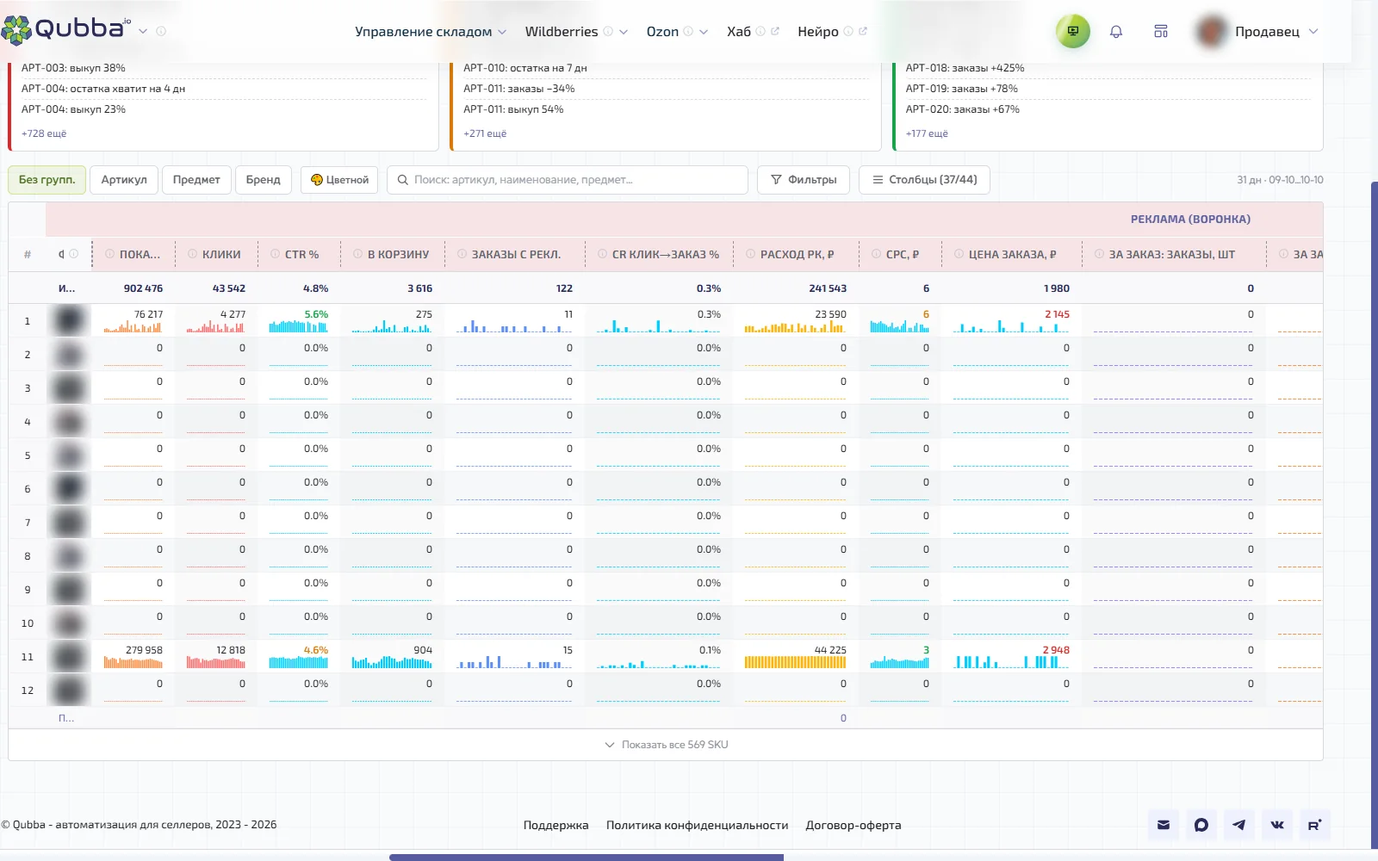Open Столбцы (37/44) column settings
Image resolution: width=1378 pixels, height=861 pixels.
coord(924,180)
